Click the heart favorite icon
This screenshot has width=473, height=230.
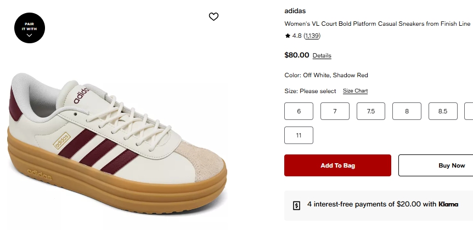pos(214,16)
